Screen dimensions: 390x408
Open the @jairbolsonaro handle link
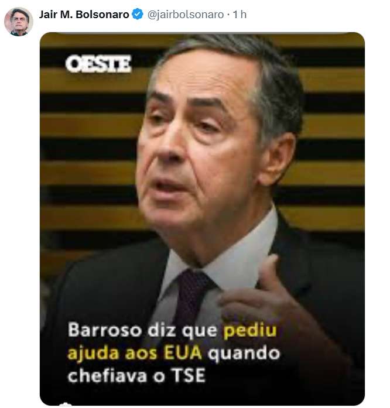[186, 15]
